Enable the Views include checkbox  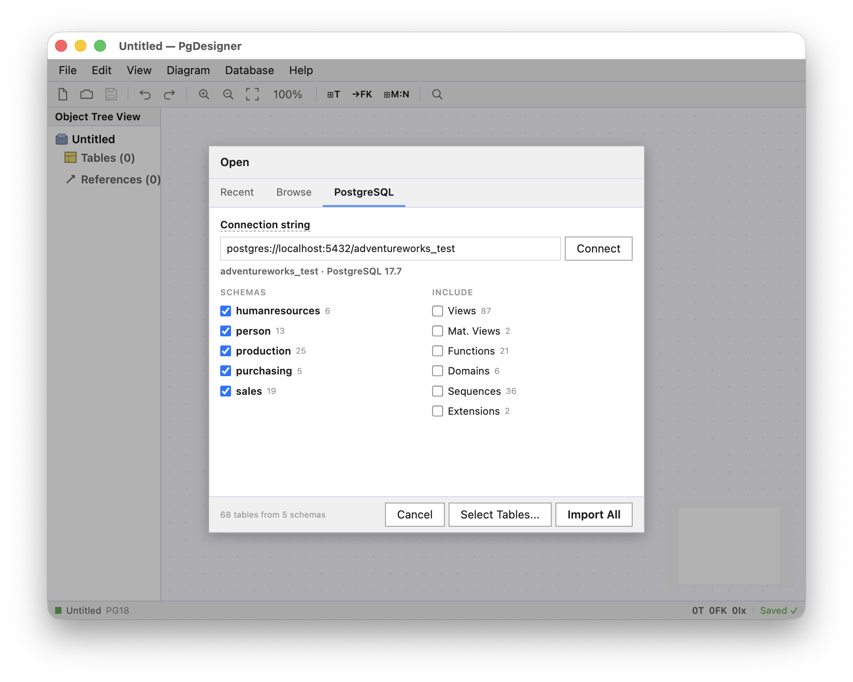pyautogui.click(x=438, y=311)
